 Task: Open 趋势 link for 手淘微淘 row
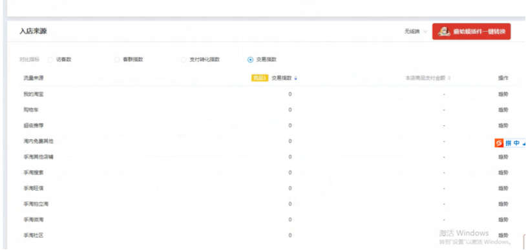[503, 220]
